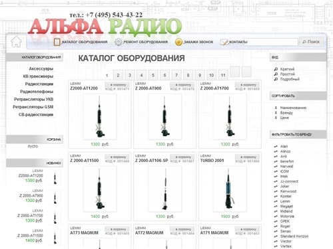
Task: Open РЕМОНТ ОБОРУДОВАНИЯ menu item
Action: (145, 42)
